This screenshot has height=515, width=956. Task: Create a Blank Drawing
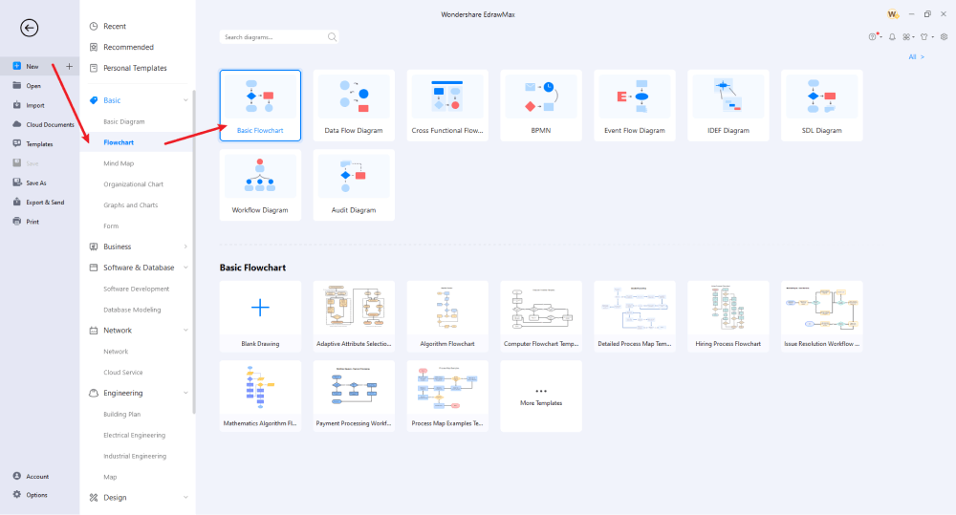[x=260, y=316]
